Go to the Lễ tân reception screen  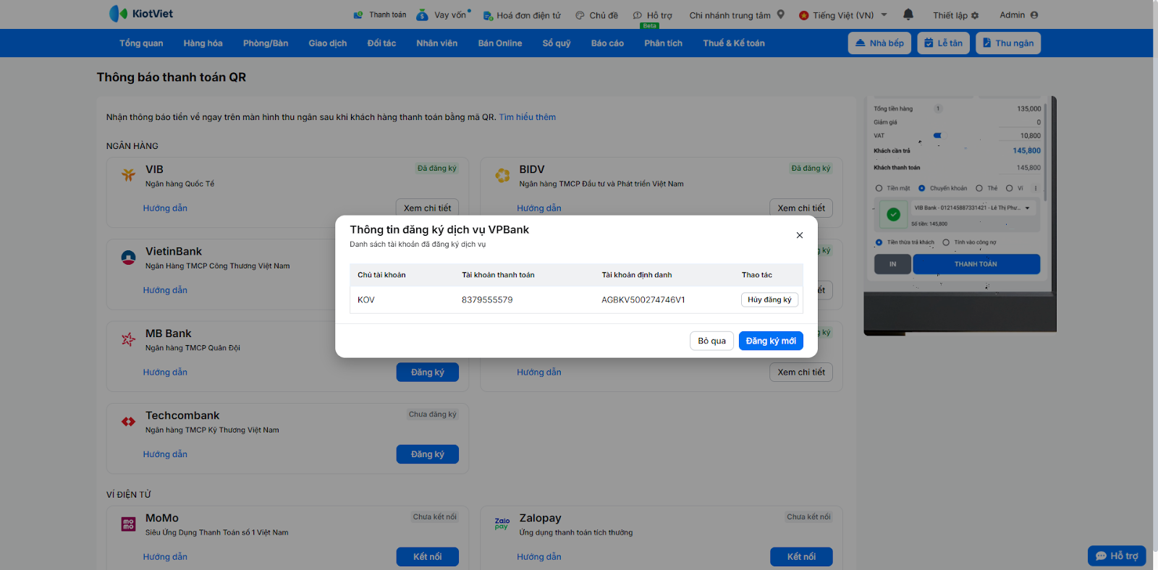tap(944, 43)
